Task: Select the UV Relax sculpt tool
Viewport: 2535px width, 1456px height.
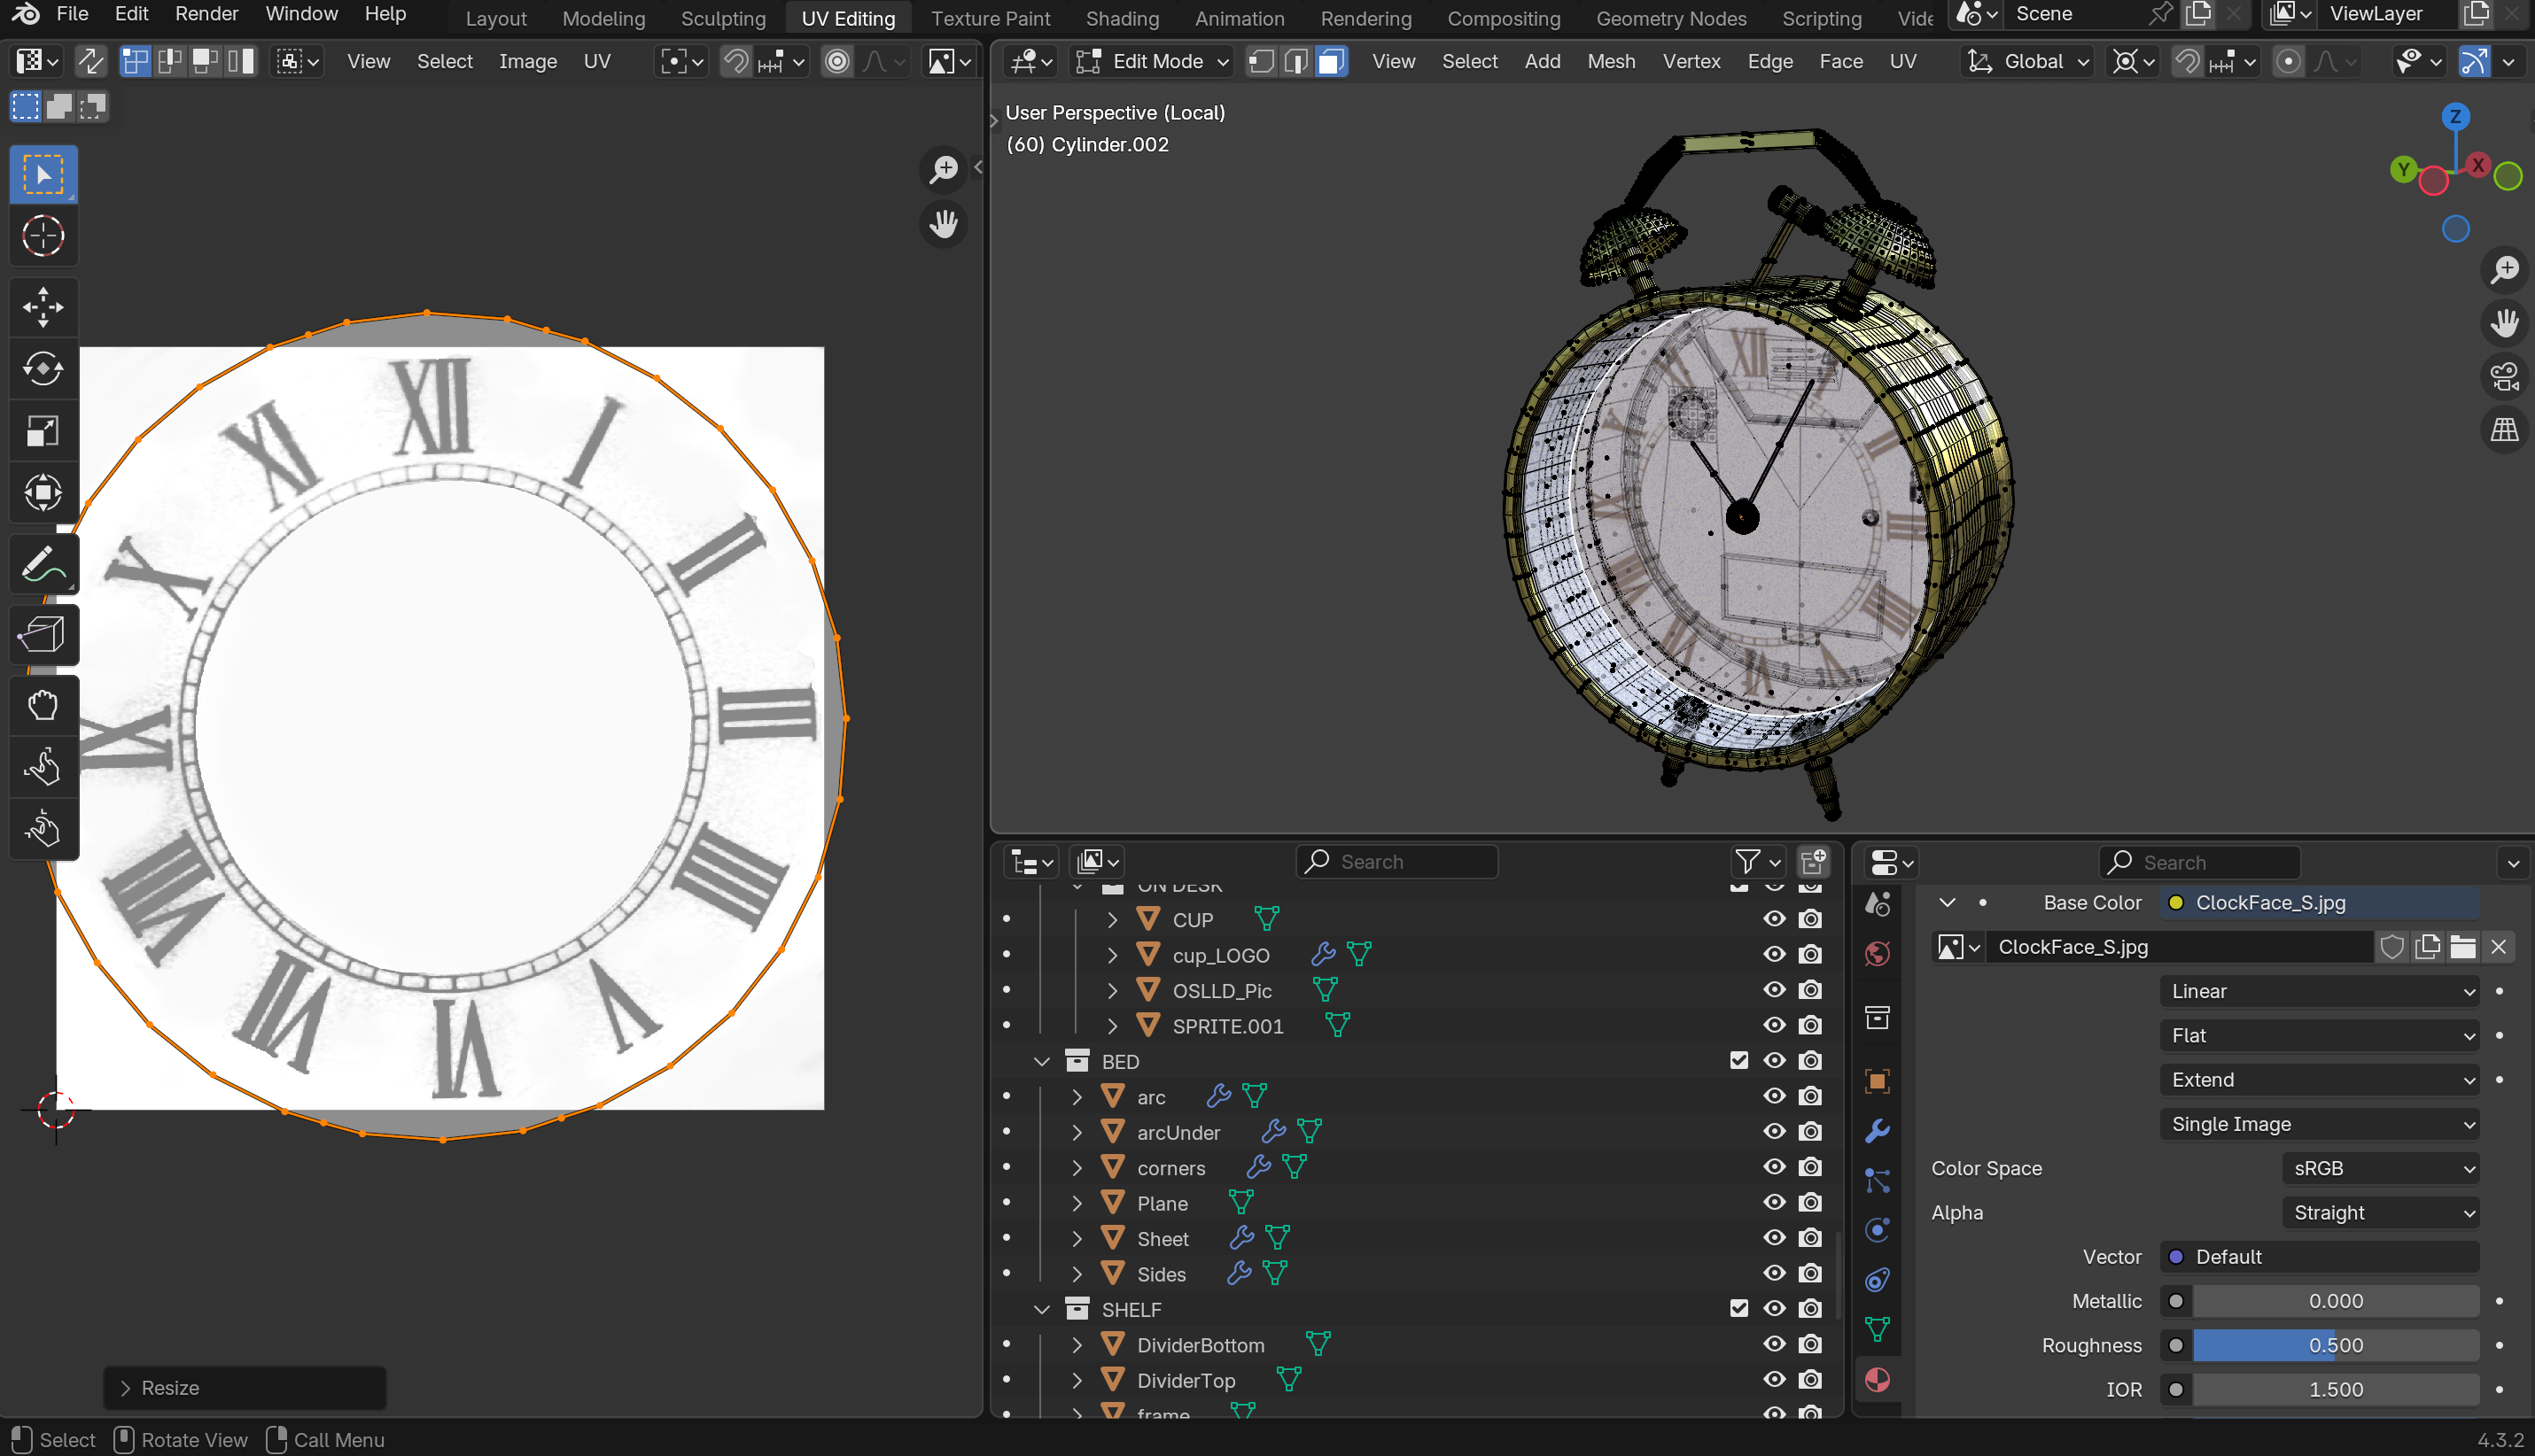Action: tap(43, 768)
